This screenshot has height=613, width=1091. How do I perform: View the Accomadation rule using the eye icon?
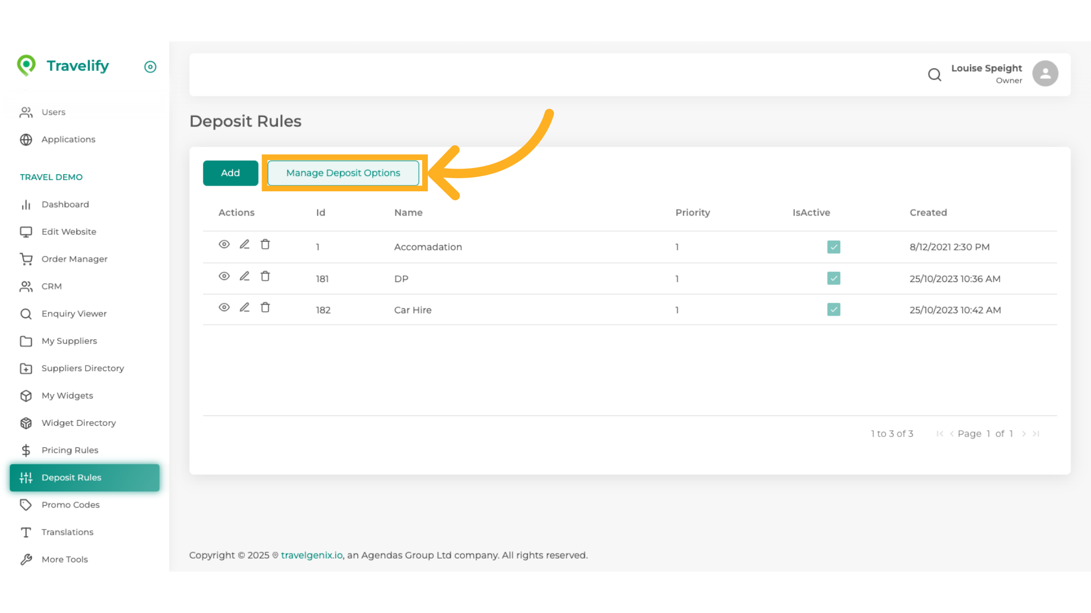(224, 244)
